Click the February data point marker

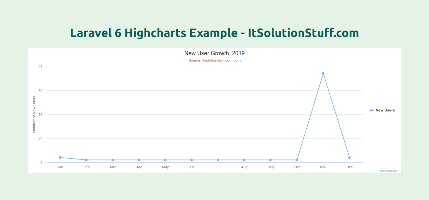pos(86,160)
